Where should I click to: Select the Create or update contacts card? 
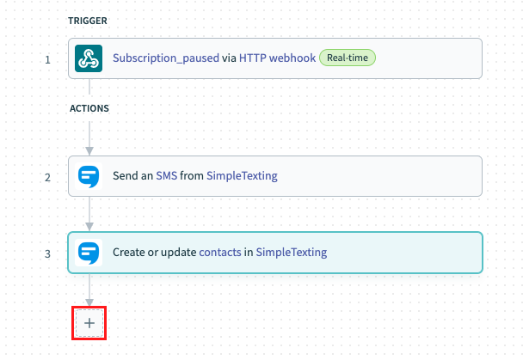tap(275, 253)
